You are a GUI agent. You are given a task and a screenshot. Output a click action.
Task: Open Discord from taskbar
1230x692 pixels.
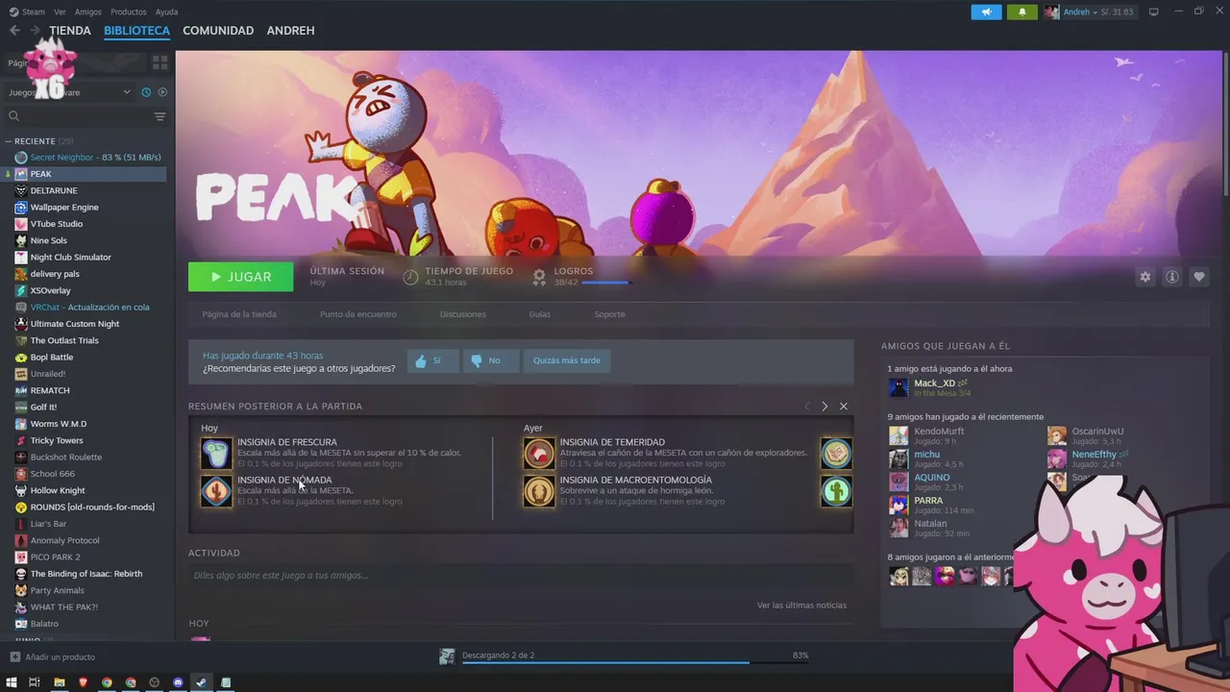click(178, 682)
